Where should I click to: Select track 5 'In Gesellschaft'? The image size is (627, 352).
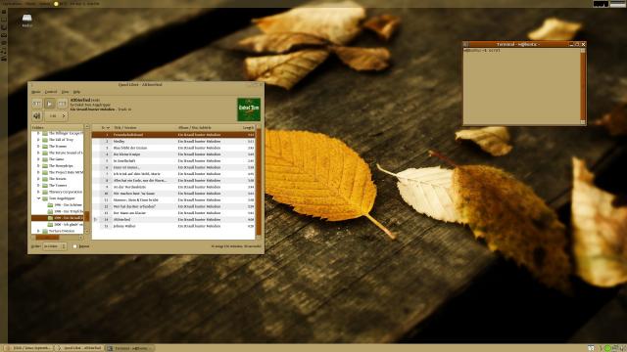(173, 160)
